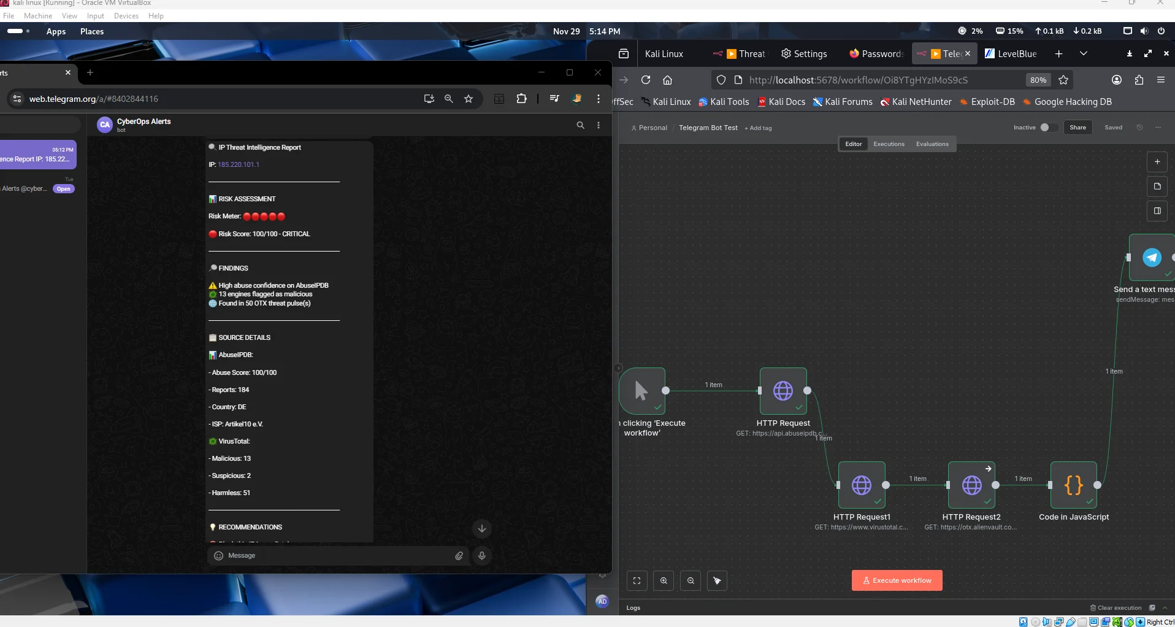Open the VirtualBox Machine menu
The image size is (1175, 627).
pos(38,16)
